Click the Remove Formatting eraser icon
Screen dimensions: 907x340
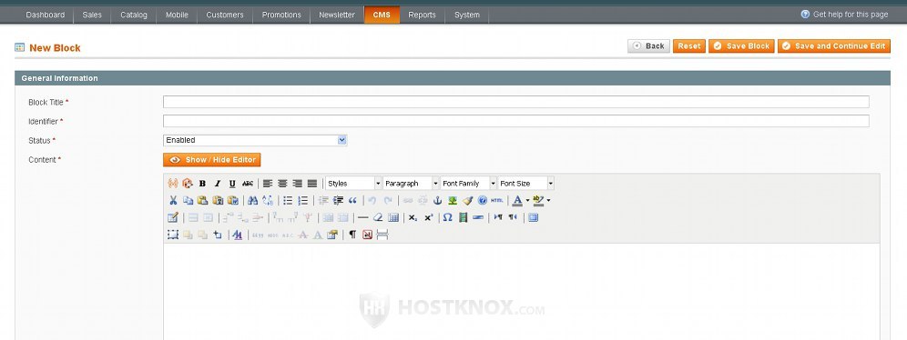378,217
